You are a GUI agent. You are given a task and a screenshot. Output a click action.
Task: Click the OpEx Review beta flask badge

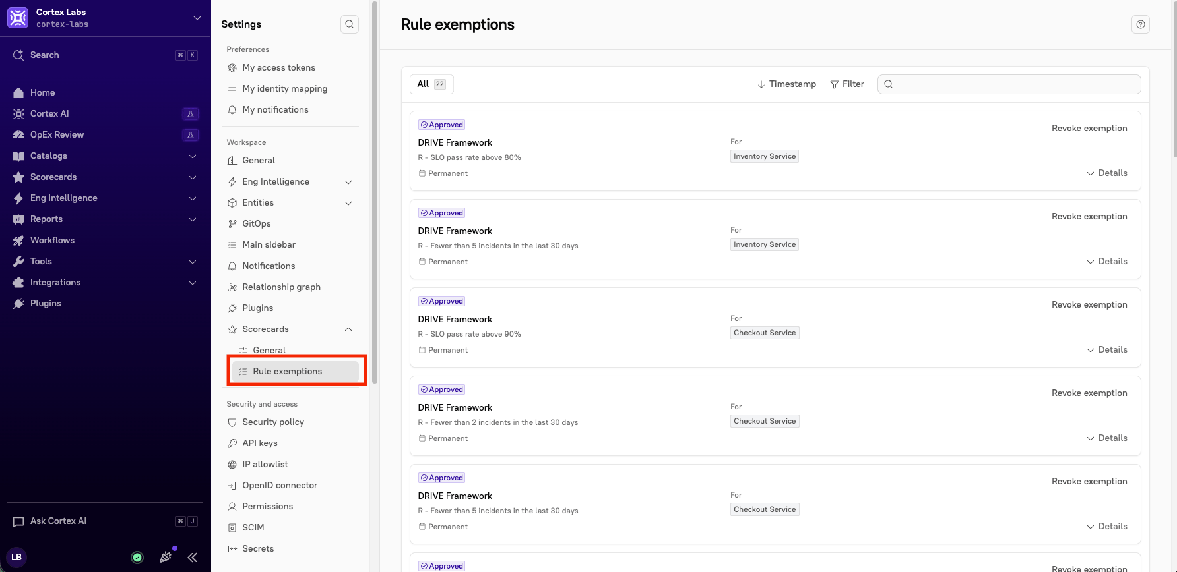coord(191,135)
